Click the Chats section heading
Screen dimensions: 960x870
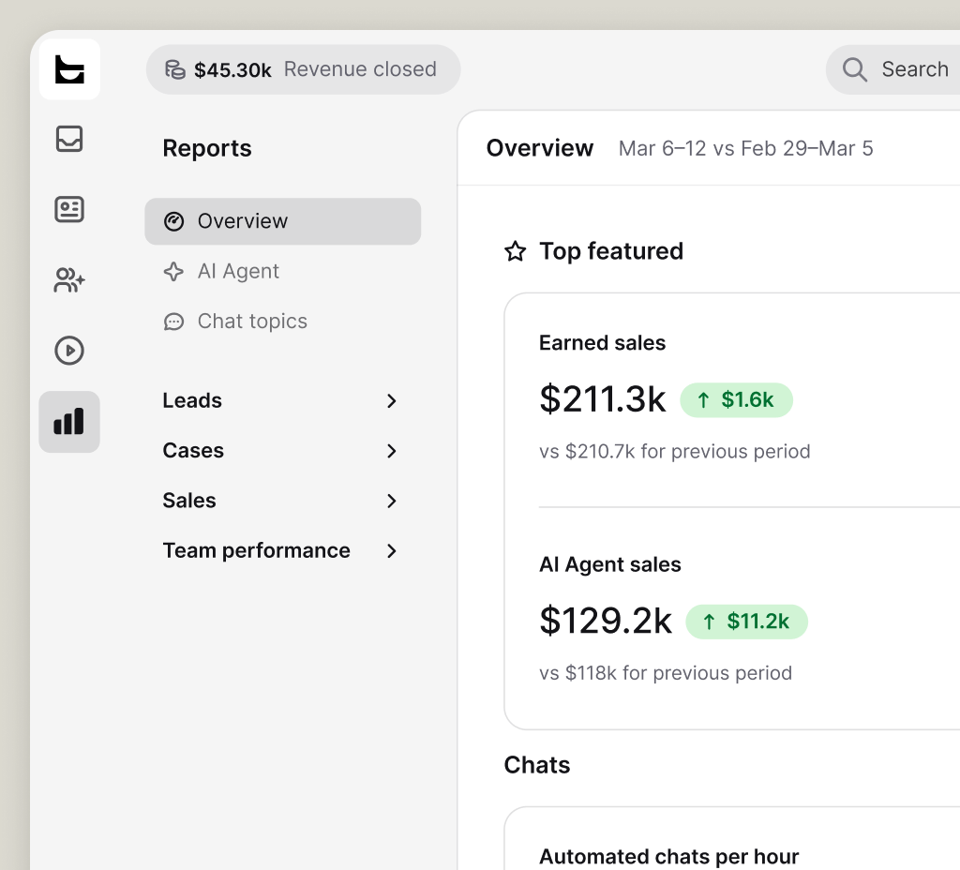point(537,765)
